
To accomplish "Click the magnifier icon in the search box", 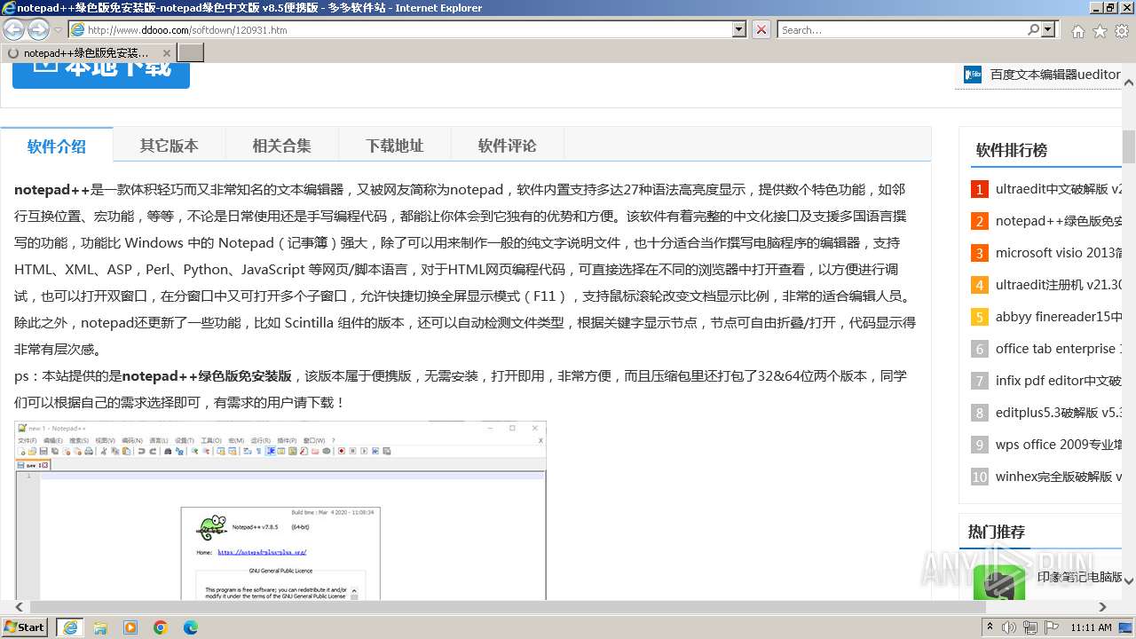I will click(1033, 29).
